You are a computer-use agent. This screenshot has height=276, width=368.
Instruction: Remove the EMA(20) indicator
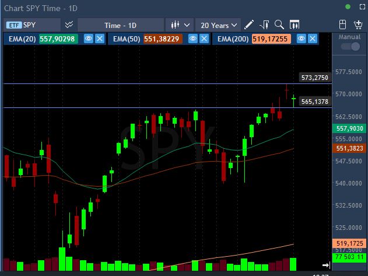tap(100, 39)
